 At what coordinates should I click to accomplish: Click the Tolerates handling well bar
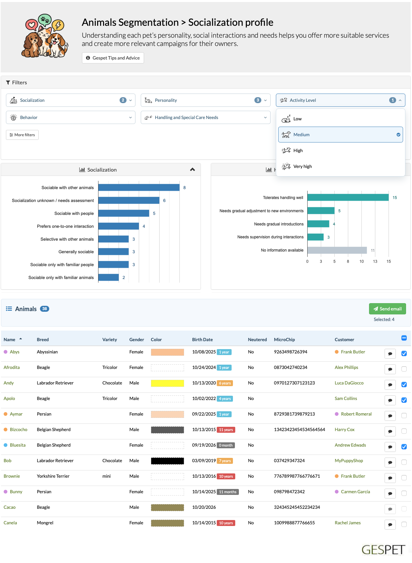[x=348, y=197]
